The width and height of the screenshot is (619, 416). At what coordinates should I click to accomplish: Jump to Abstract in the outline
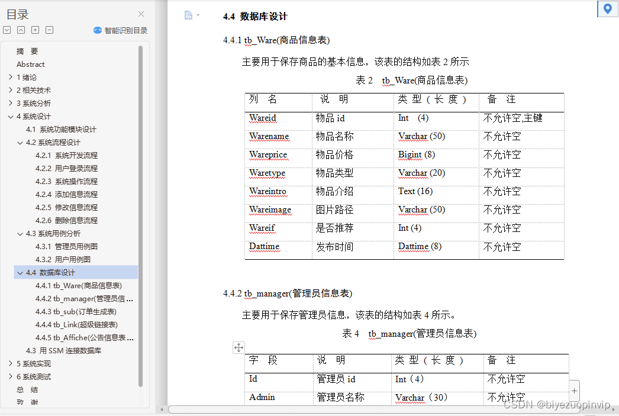coord(30,65)
